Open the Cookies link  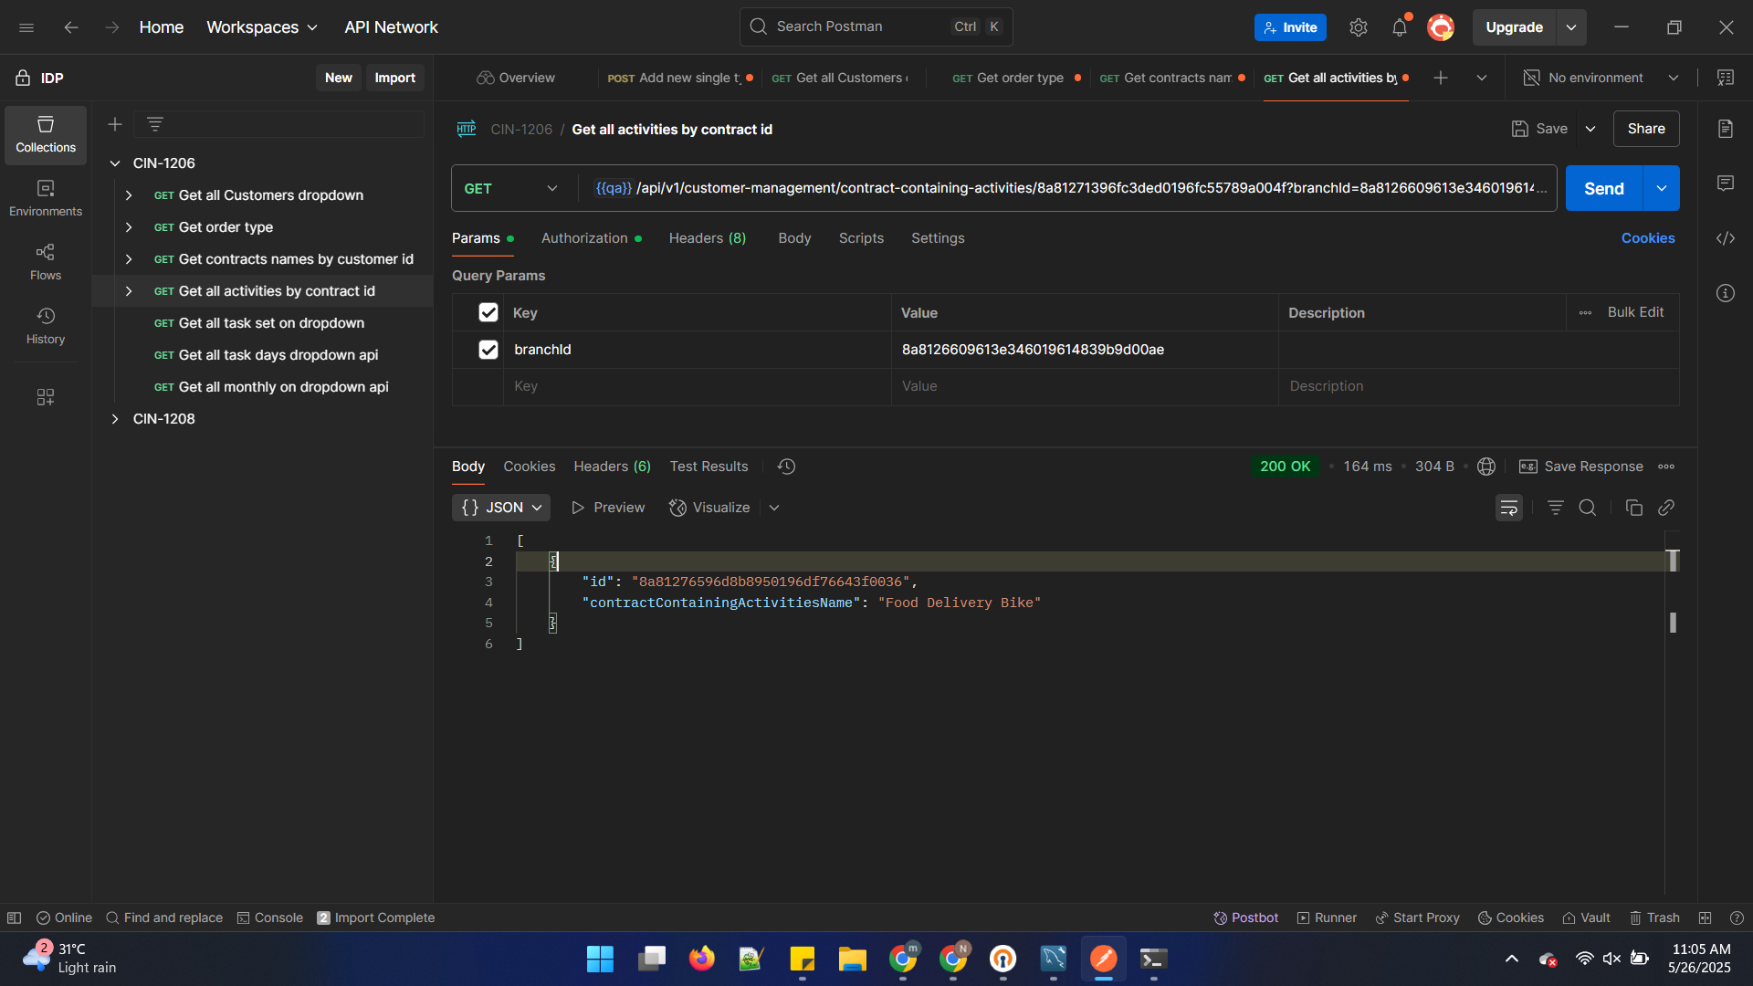(1648, 238)
